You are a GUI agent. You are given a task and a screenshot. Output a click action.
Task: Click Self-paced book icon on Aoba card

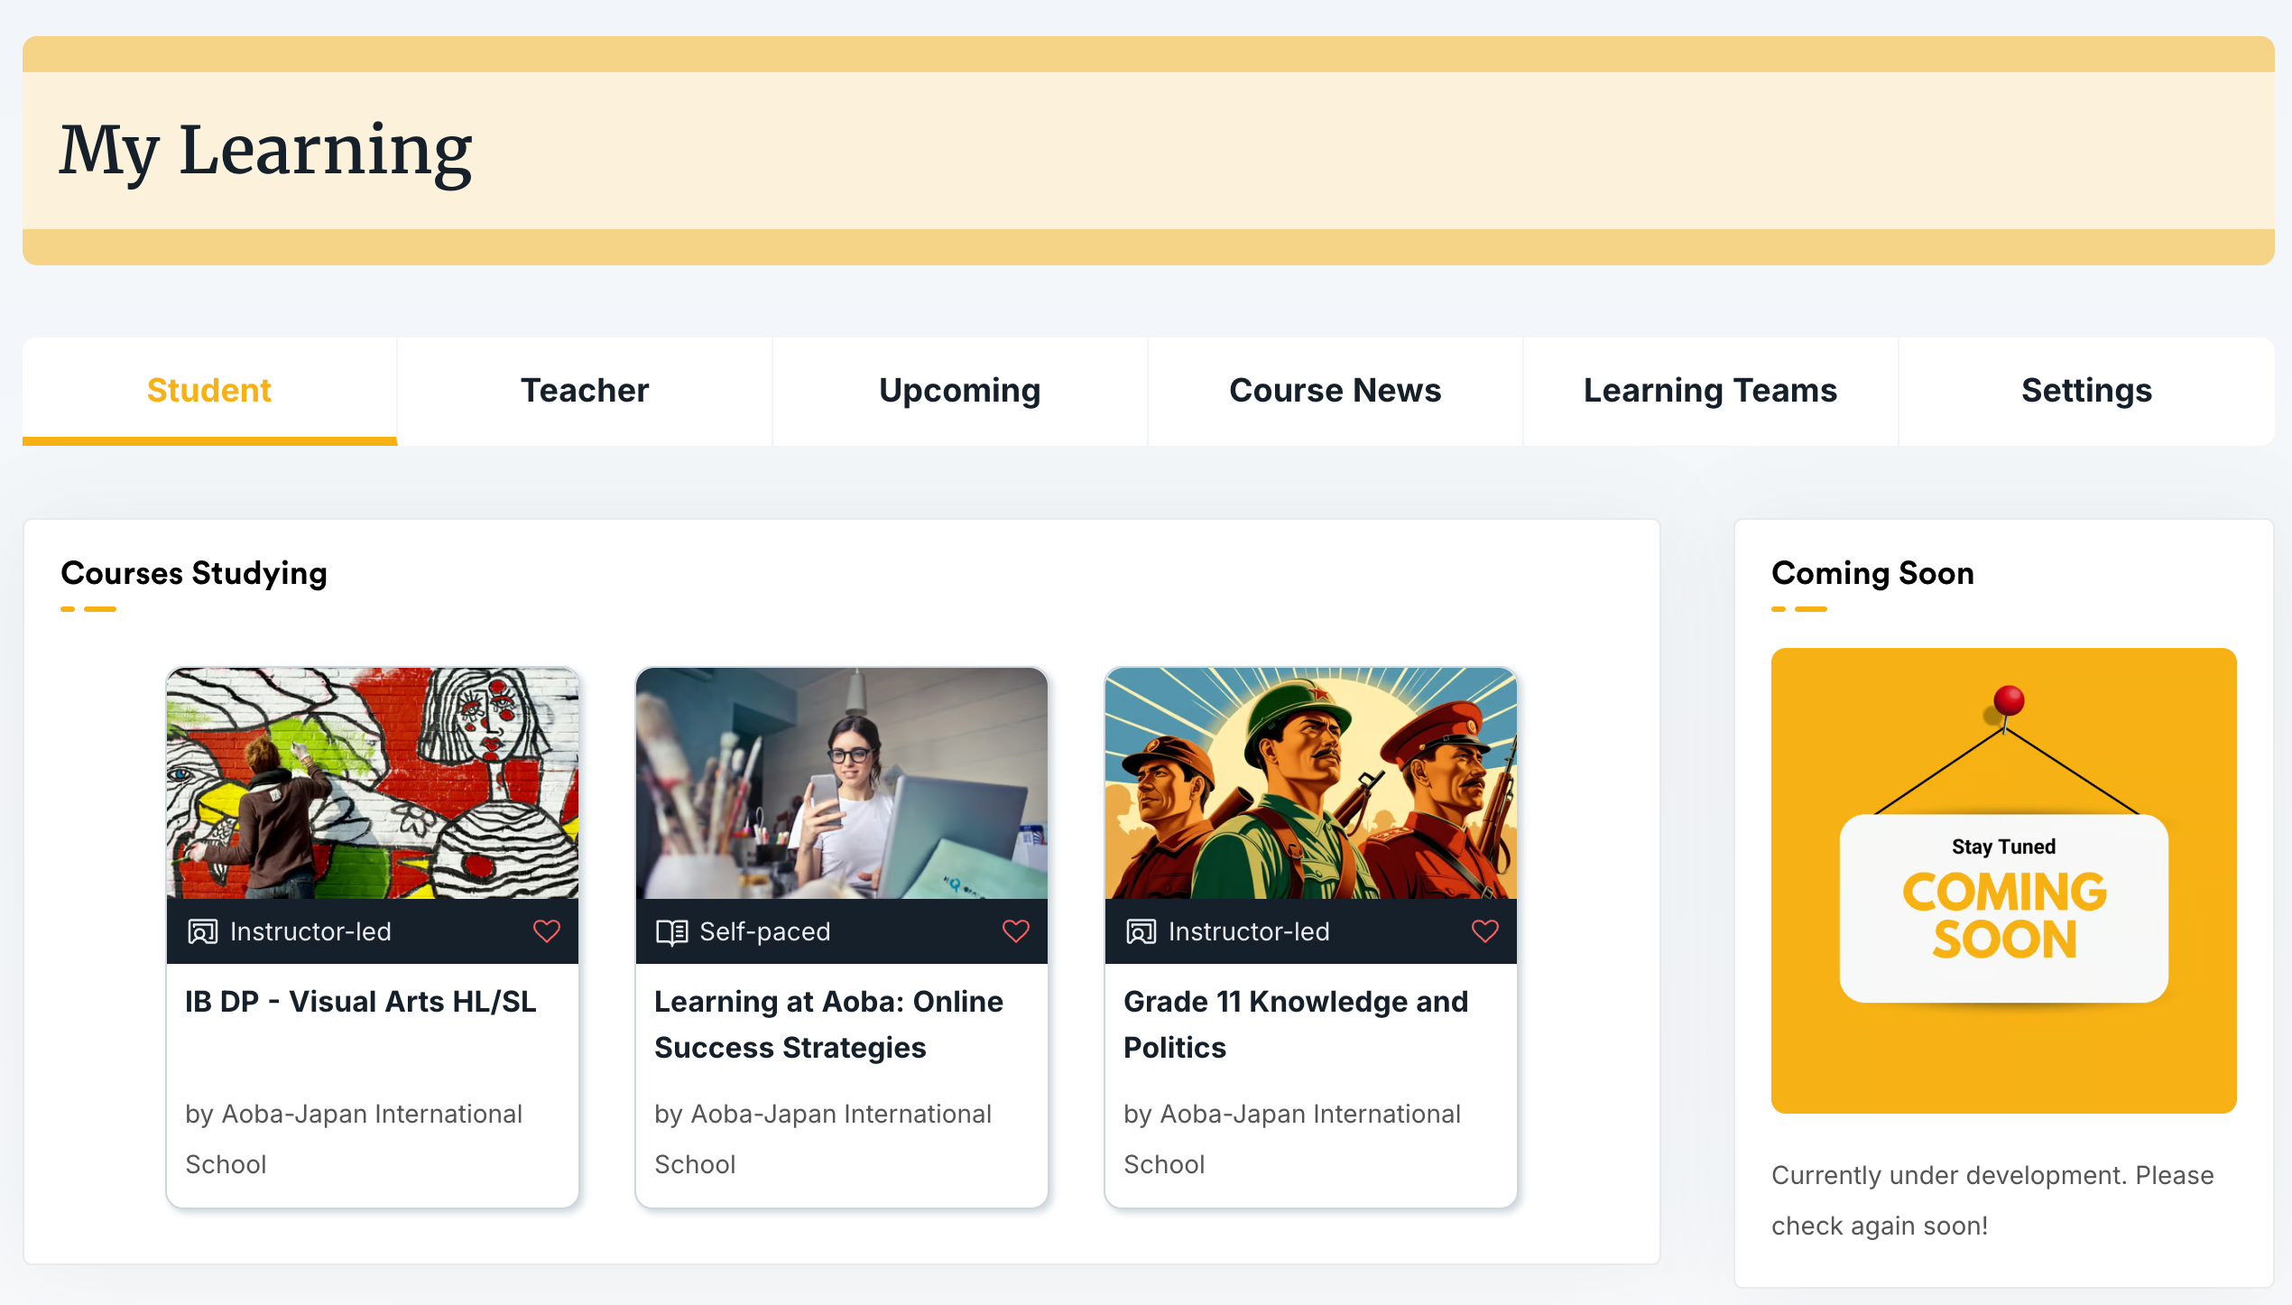click(671, 931)
